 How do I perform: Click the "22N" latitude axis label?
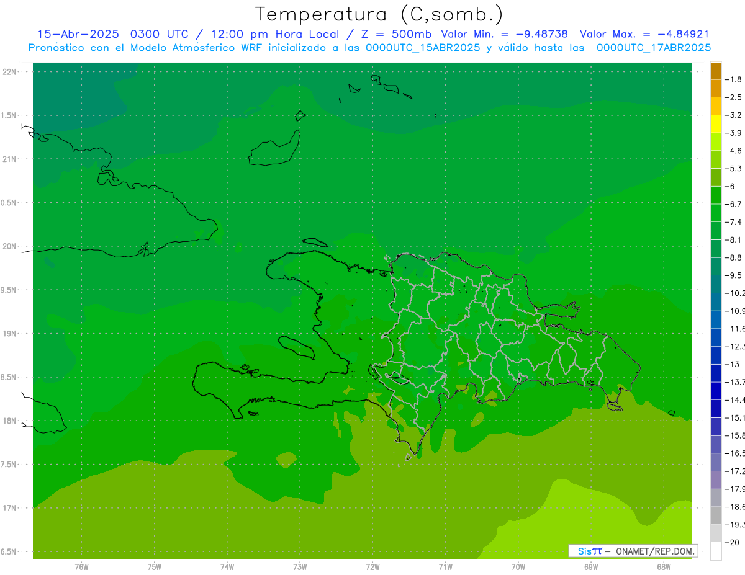tap(10, 72)
